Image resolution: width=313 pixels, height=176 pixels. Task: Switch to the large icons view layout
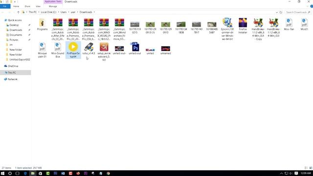(x=311, y=168)
